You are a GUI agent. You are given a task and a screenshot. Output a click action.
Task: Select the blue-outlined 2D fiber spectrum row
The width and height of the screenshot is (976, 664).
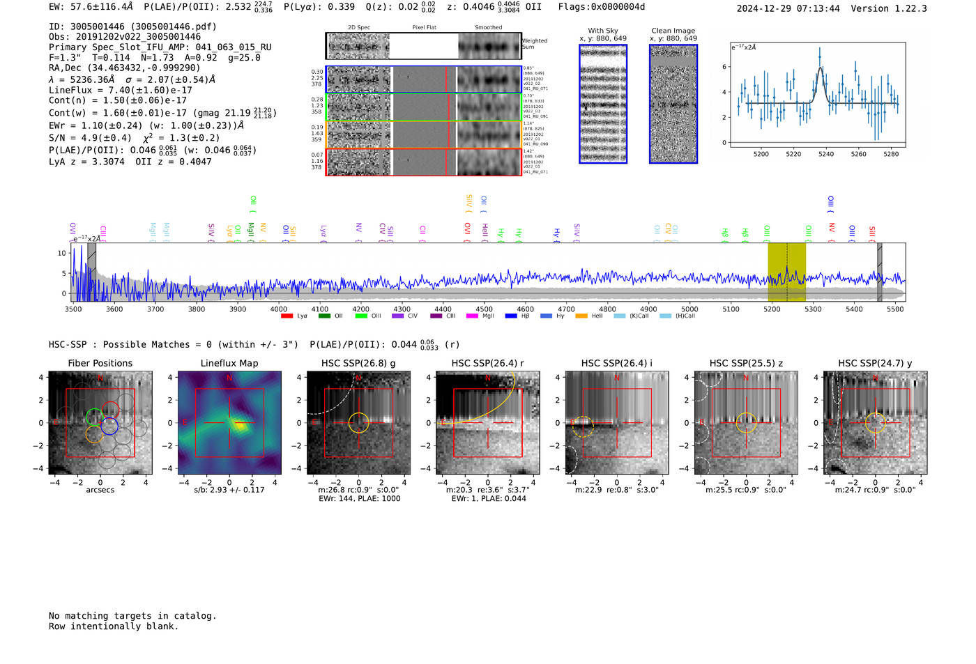click(424, 79)
